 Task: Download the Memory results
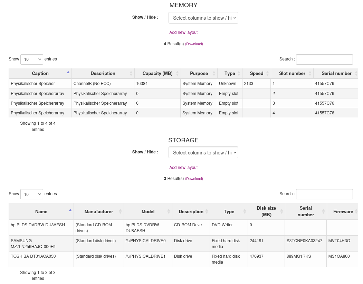(x=194, y=44)
